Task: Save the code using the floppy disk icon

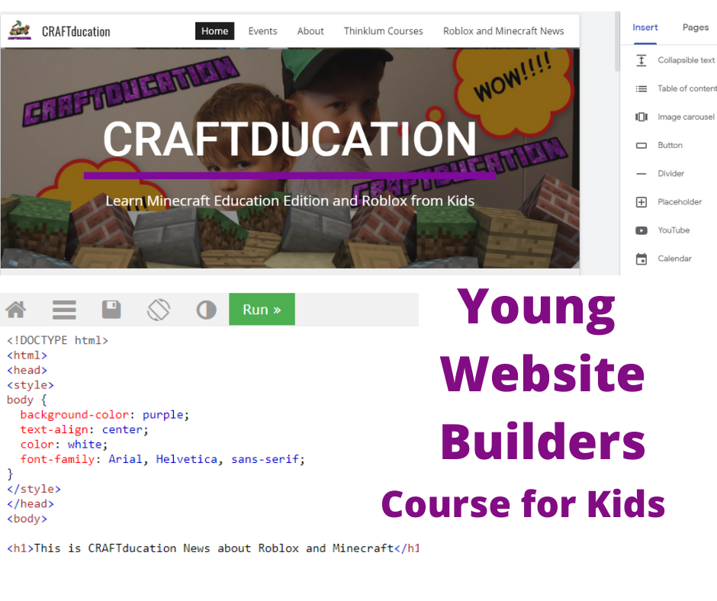Action: 111,309
